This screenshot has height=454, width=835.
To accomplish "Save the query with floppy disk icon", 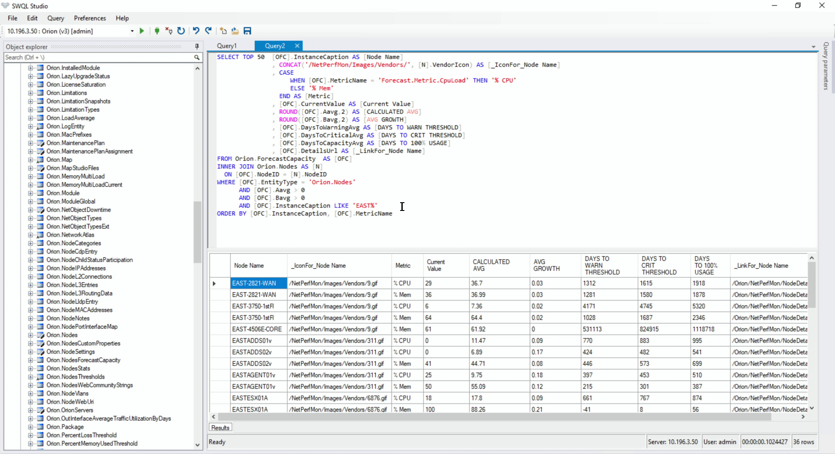I will point(247,31).
